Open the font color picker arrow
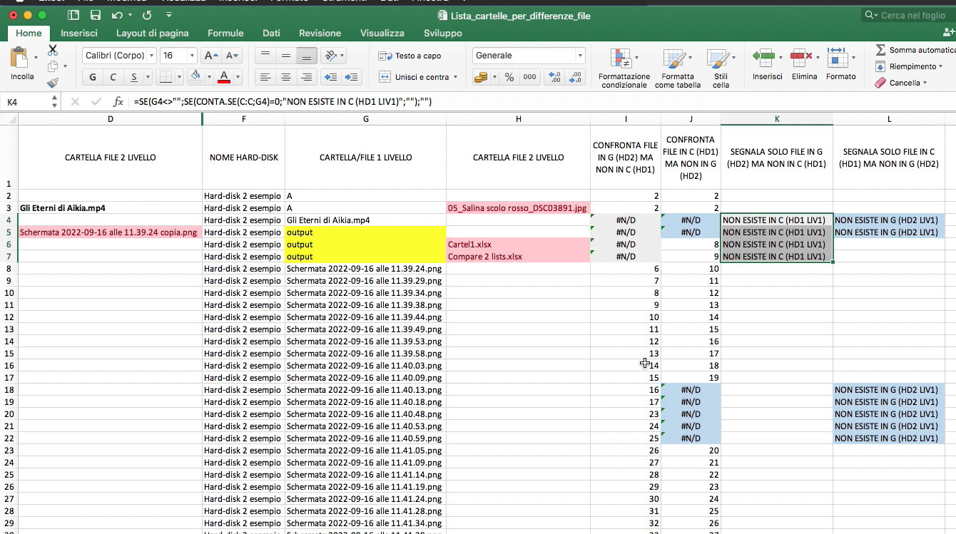The image size is (956, 534). pyautogui.click(x=238, y=77)
